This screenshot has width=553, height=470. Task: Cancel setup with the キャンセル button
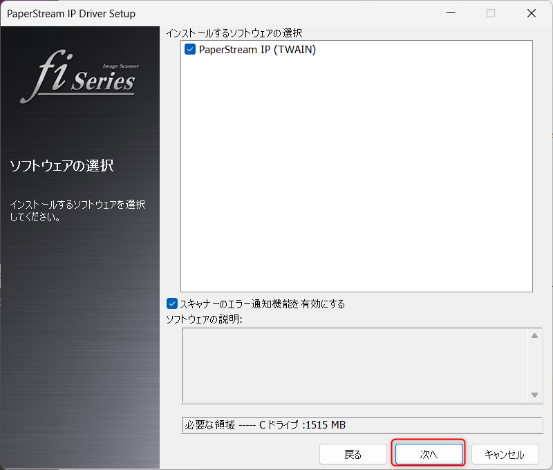505,454
